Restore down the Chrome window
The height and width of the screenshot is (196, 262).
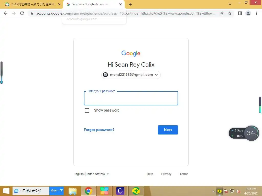click(246, 3)
